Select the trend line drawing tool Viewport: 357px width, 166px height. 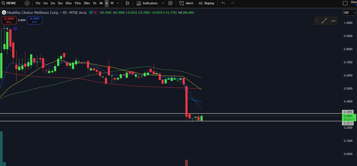click(x=324, y=21)
